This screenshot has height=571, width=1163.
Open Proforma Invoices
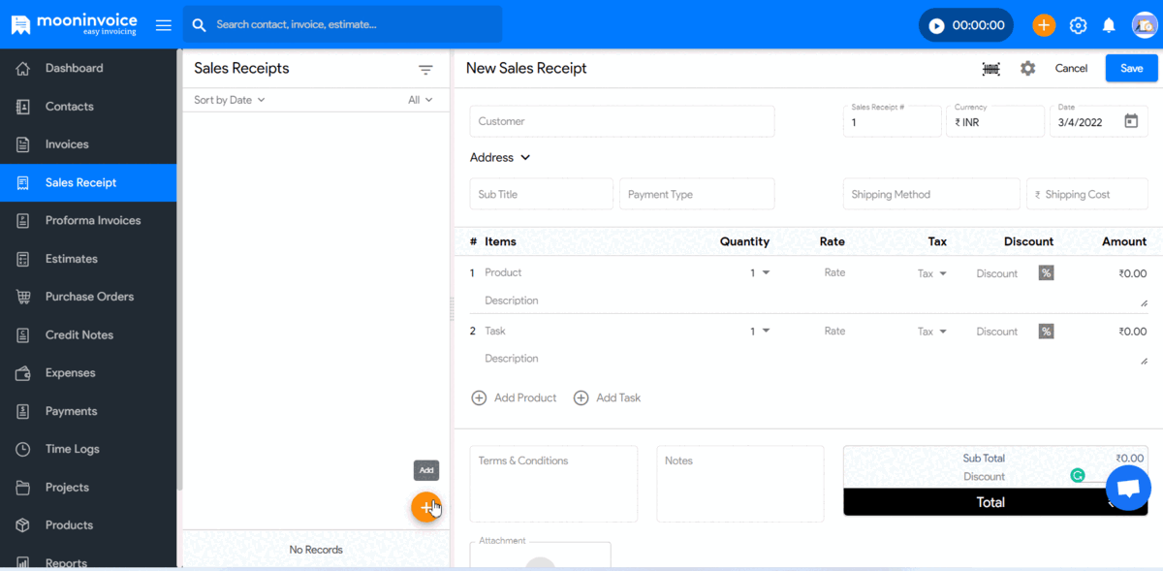pyautogui.click(x=88, y=220)
